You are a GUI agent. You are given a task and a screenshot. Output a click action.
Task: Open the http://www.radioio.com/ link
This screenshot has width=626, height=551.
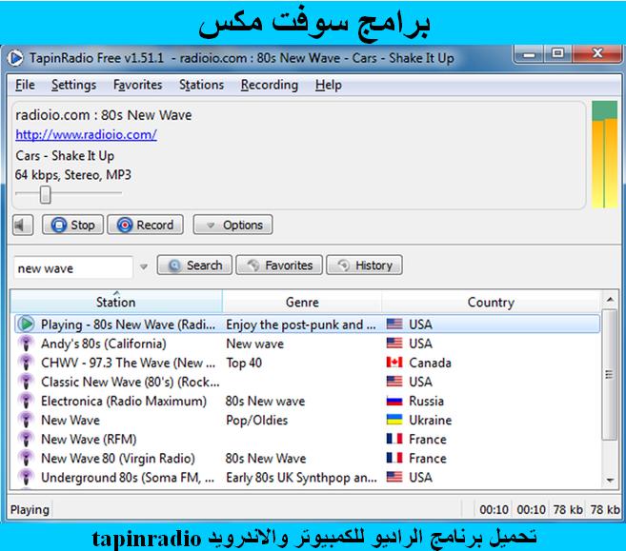pos(87,135)
